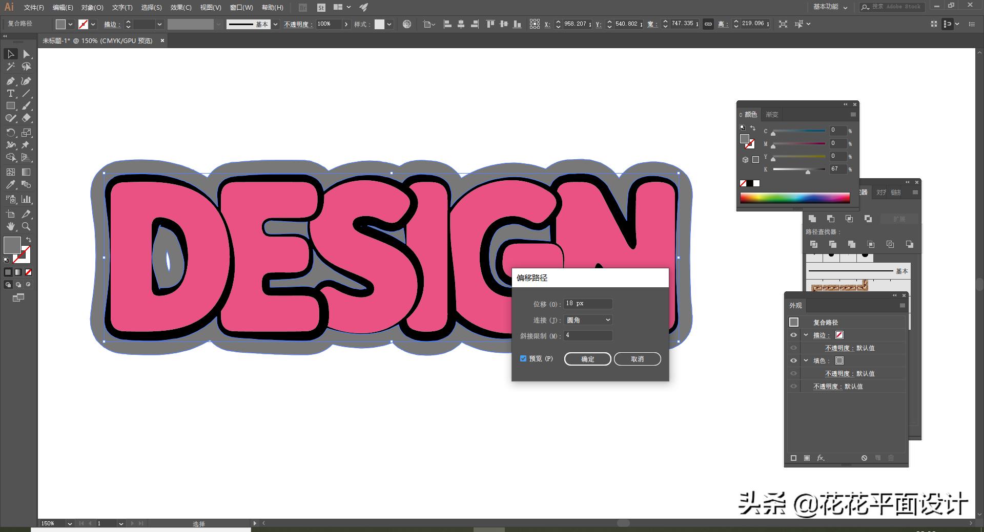The height and width of the screenshot is (532, 984).
Task: Click the 确定 button
Action: 587,359
